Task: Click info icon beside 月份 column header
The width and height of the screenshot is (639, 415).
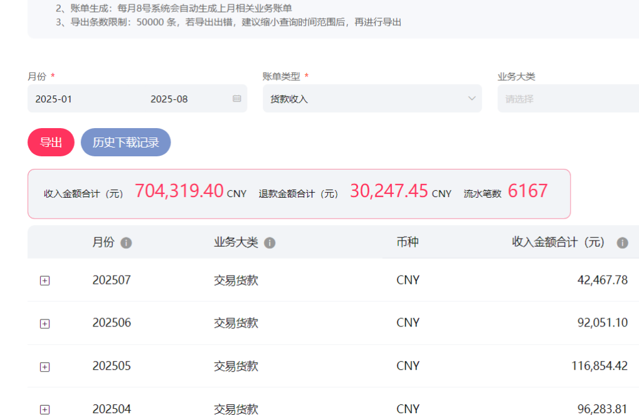Action: pyautogui.click(x=126, y=243)
